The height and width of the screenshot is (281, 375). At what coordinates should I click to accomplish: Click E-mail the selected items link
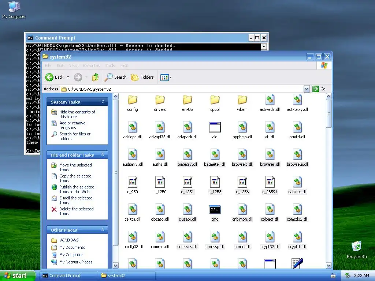(x=75, y=200)
